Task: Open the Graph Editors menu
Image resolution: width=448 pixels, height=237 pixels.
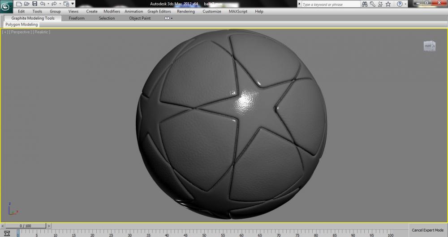Action: click(159, 11)
